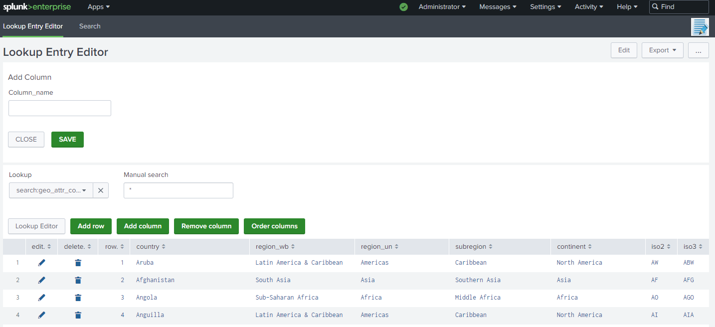This screenshot has height=327, width=715.
Task: Delete the Afghanistan row with trash icon
Action: click(78, 280)
